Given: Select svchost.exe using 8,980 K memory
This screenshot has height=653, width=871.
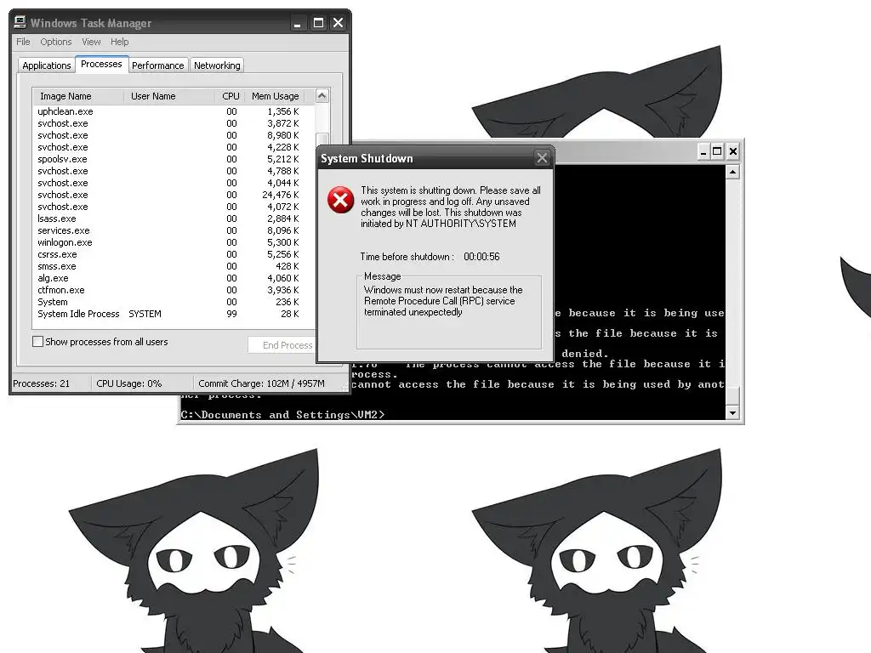Looking at the screenshot, I should pyautogui.click(x=168, y=135).
